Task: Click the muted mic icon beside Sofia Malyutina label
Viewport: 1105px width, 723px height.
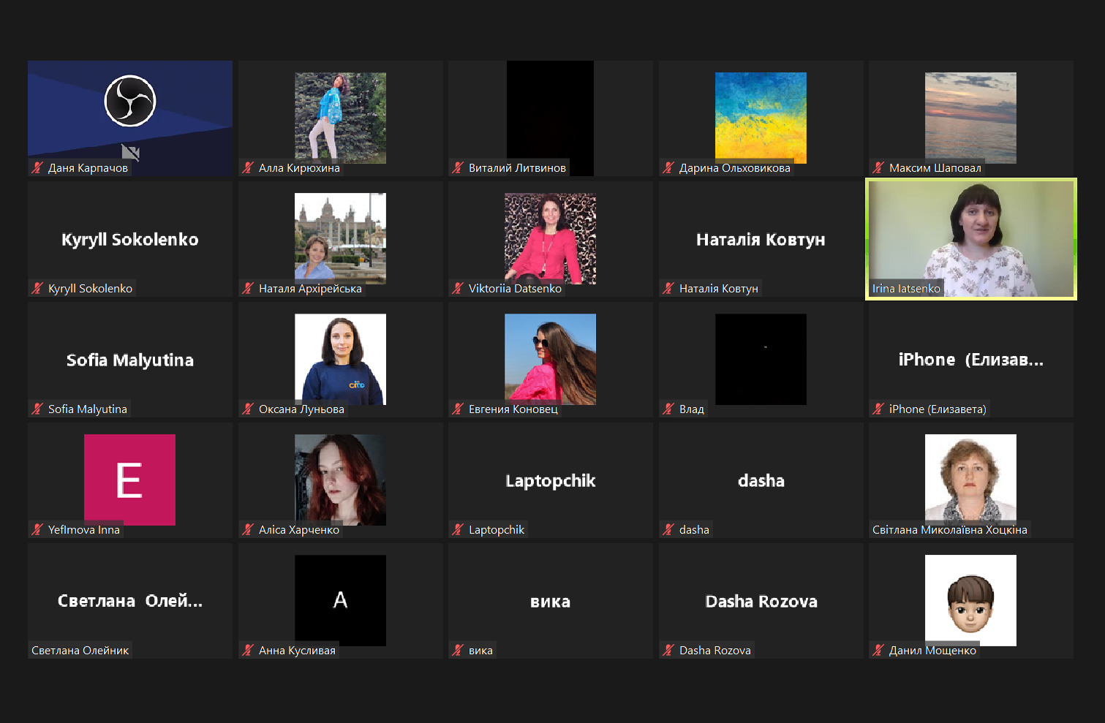Action: 37,409
